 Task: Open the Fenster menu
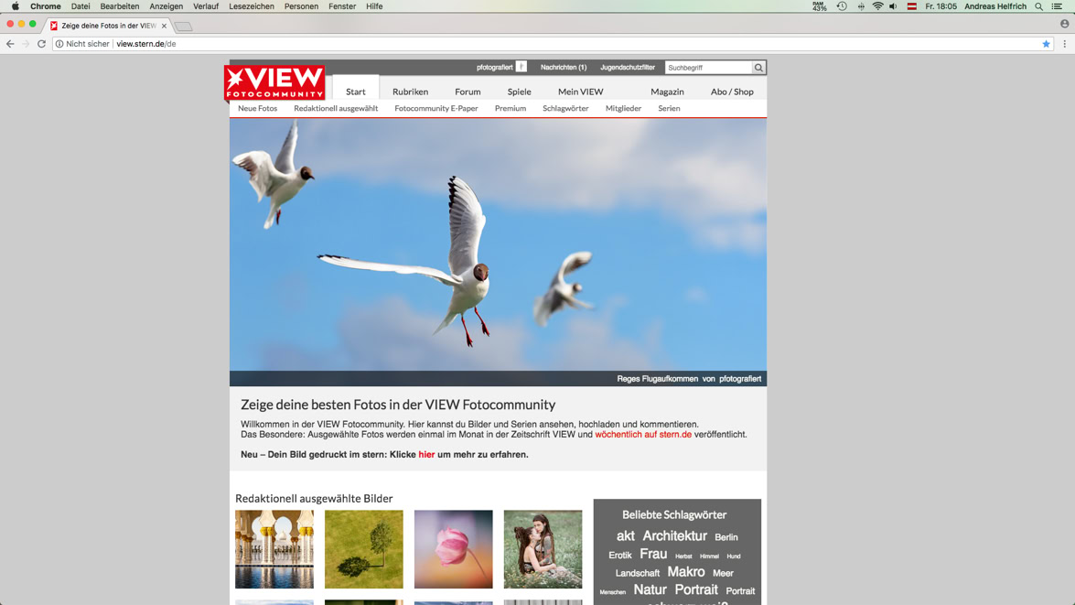[342, 6]
